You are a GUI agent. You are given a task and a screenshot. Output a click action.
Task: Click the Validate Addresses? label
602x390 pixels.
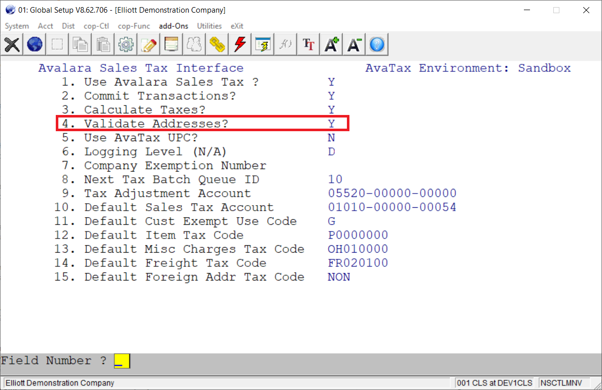pyautogui.click(x=156, y=124)
